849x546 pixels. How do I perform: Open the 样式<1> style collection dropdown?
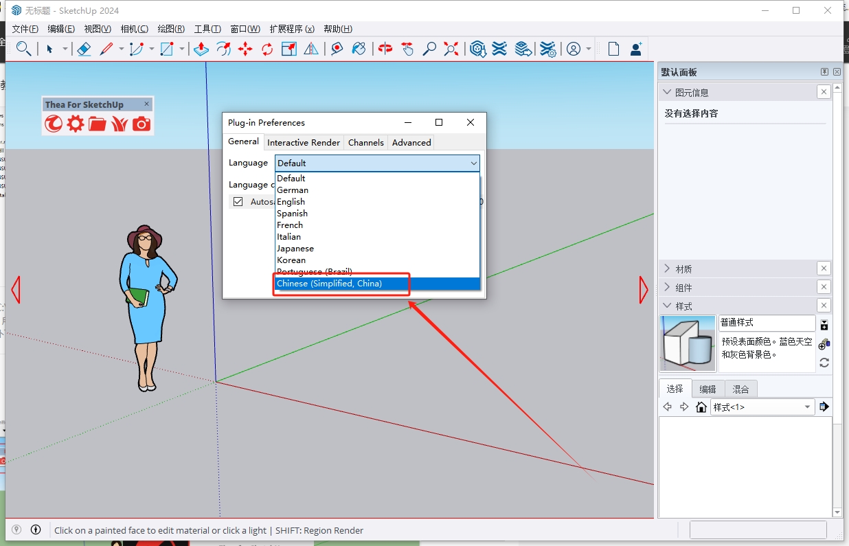(x=807, y=407)
